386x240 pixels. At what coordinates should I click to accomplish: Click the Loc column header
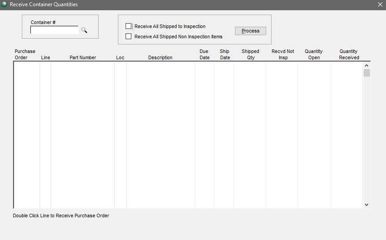coord(120,58)
